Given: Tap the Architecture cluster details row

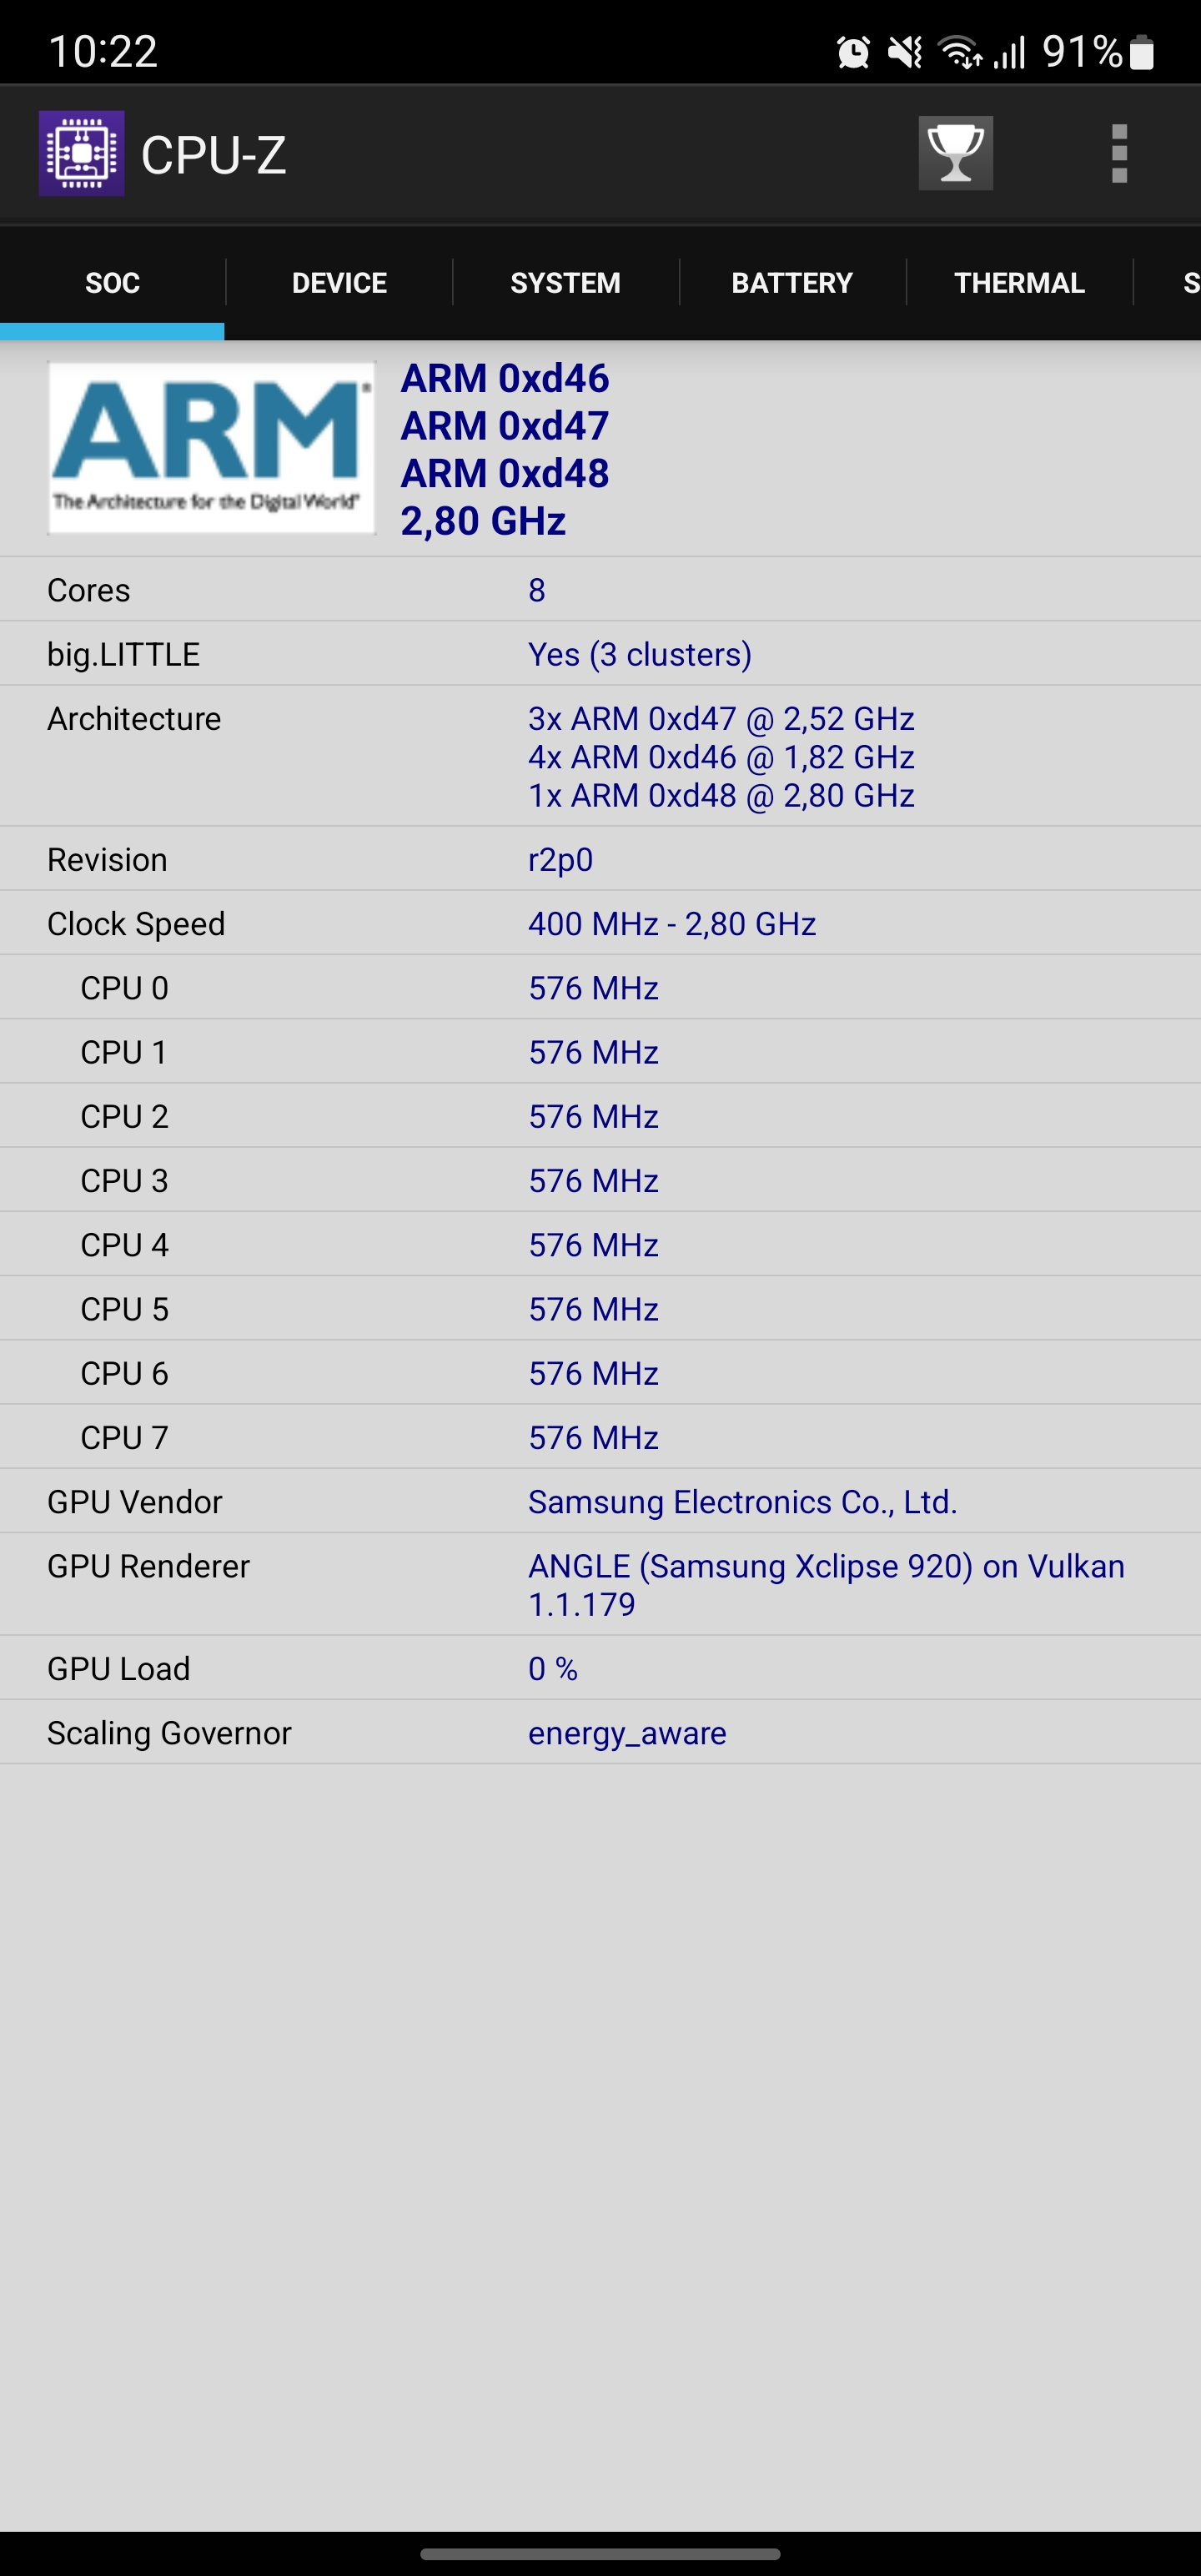Looking at the screenshot, I should pyautogui.click(x=600, y=756).
